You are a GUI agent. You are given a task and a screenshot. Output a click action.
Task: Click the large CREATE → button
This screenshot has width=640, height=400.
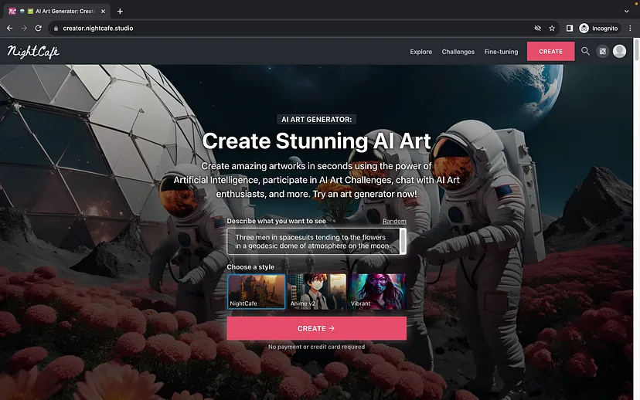click(316, 328)
